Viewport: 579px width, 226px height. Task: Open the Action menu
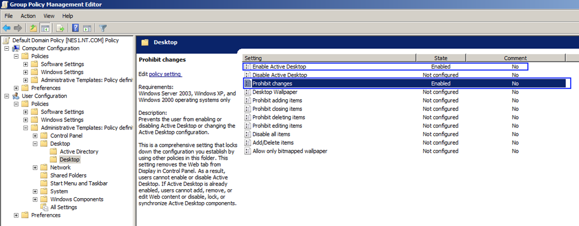28,16
